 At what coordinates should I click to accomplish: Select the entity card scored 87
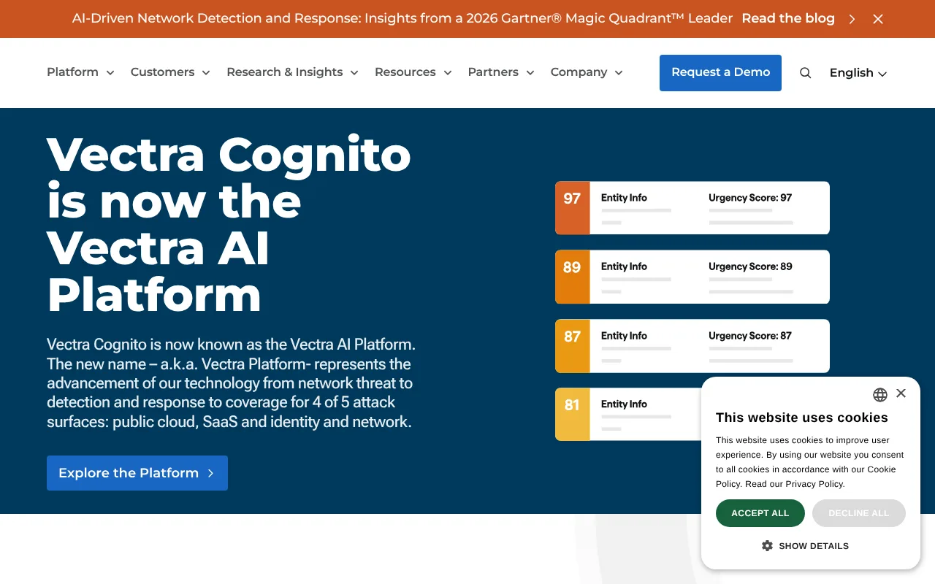pos(692,346)
